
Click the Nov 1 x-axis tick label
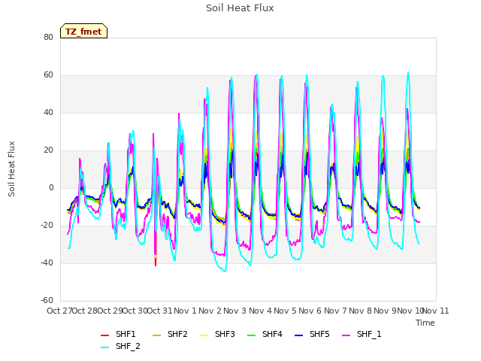click(x=185, y=311)
